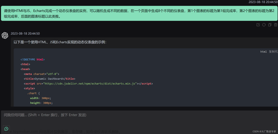Open the chat history clock icon
Image resolution: width=278 pixels, height=134 pixels.
tap(6, 129)
